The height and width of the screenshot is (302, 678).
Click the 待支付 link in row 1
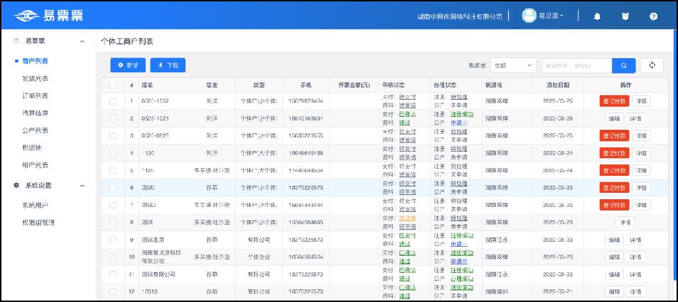point(407,97)
